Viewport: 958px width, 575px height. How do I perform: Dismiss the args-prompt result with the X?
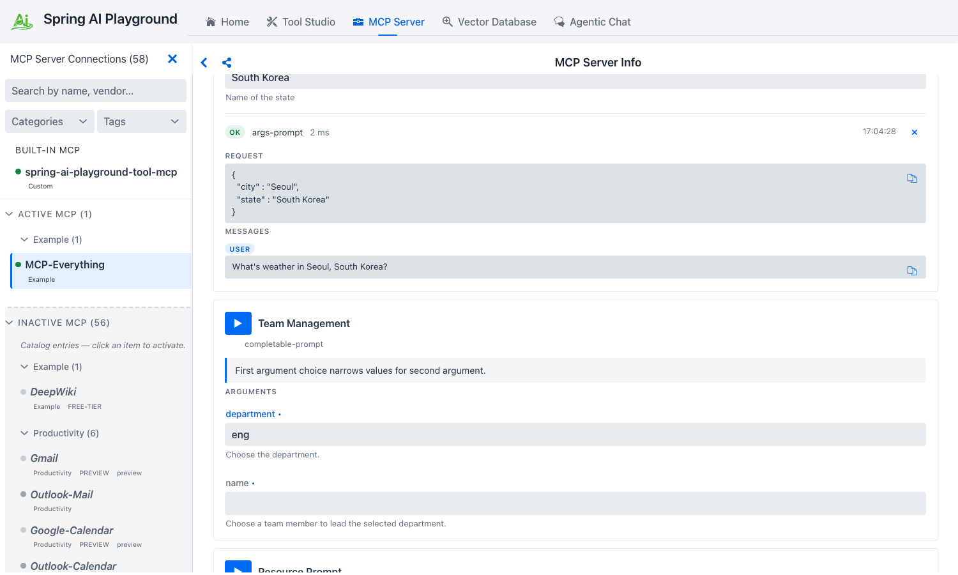(915, 132)
